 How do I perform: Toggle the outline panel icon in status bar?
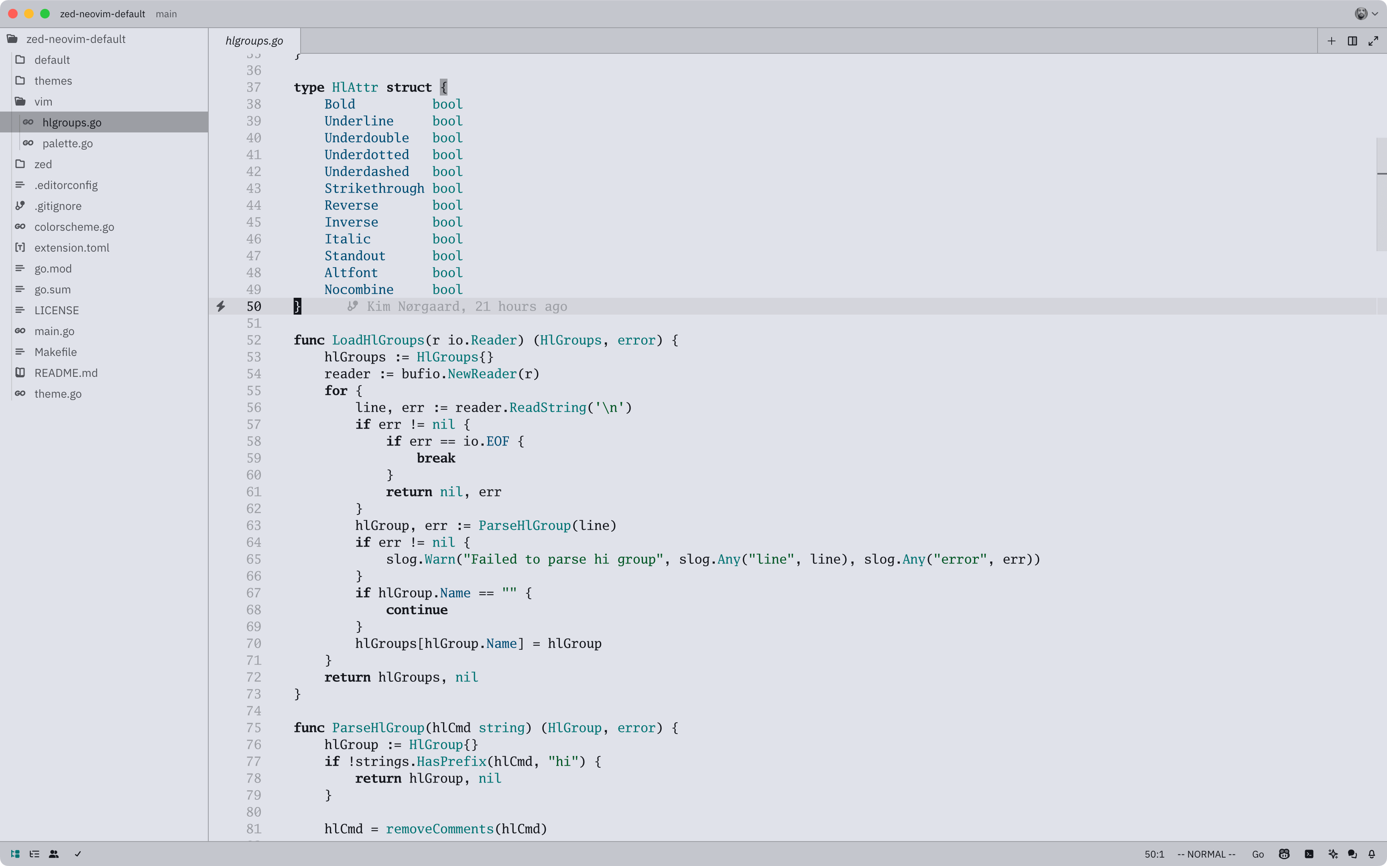[35, 854]
